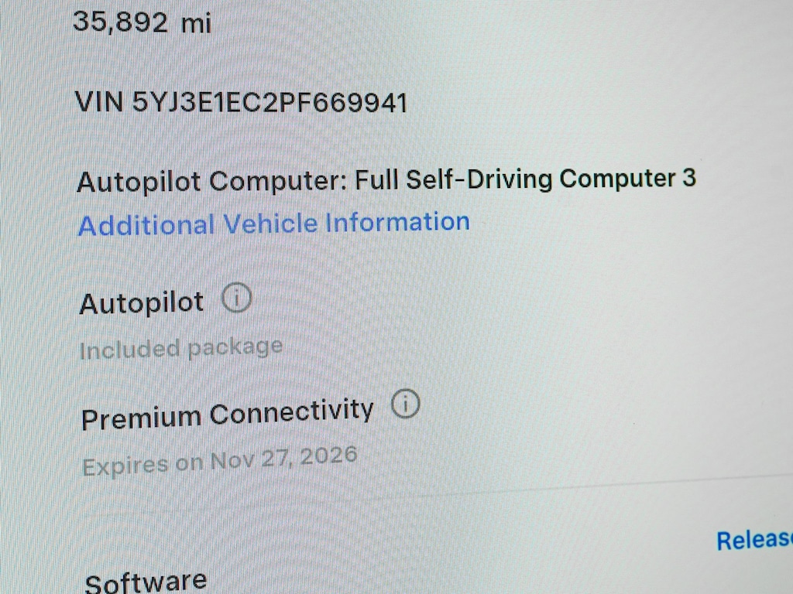Tap the Full Self-Driving Computer 3 value

[526, 179]
